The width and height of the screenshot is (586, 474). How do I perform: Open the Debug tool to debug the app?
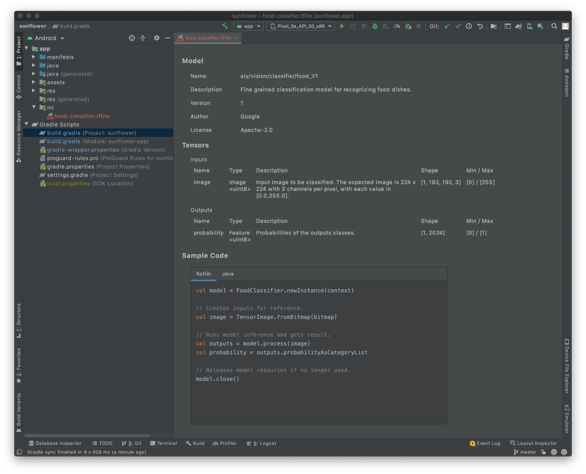(375, 26)
